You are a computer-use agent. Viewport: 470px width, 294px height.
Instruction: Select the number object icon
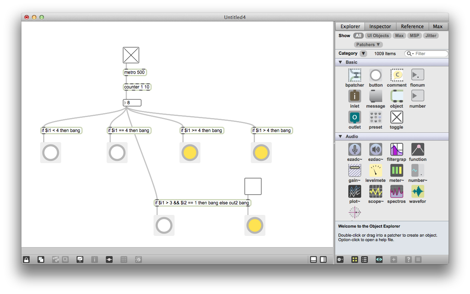(x=418, y=96)
